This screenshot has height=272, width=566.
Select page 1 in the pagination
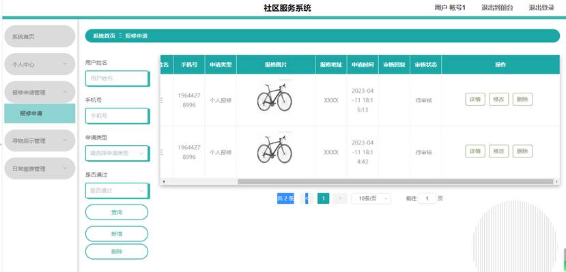tap(324, 198)
